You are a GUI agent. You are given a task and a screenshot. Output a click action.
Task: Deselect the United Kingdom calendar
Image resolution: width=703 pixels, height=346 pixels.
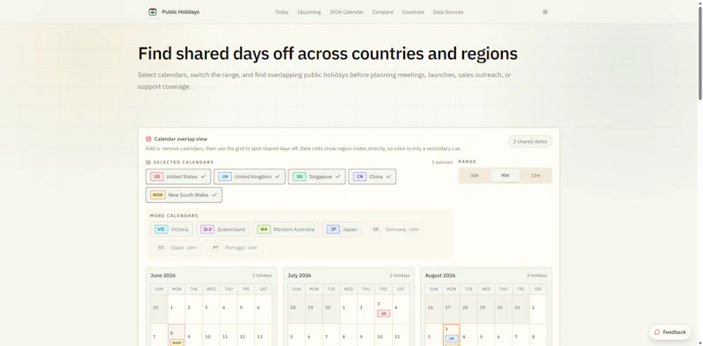tap(250, 177)
